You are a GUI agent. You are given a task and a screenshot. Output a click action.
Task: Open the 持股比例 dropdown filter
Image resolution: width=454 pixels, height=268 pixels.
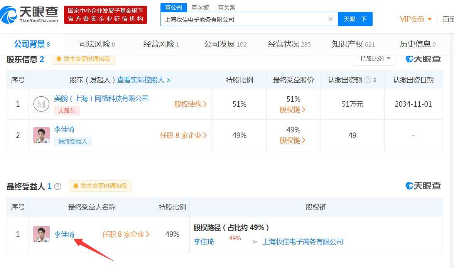[x=375, y=59]
